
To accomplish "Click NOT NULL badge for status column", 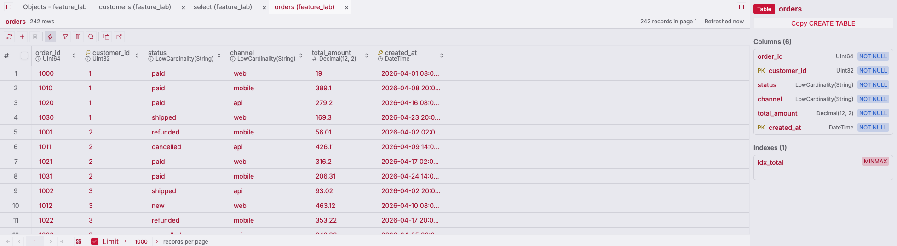I will point(873,85).
